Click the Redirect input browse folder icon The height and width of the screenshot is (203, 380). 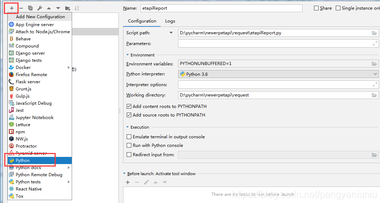click(x=374, y=155)
